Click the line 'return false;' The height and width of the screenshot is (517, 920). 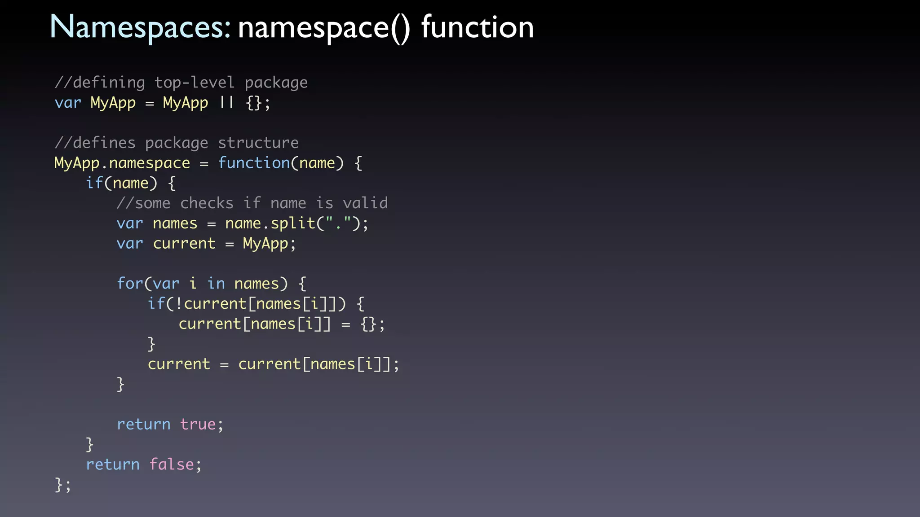[x=144, y=464]
